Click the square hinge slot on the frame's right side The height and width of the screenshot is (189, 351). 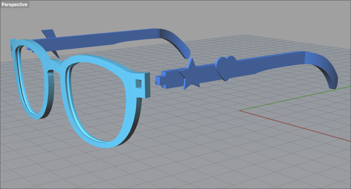139,83
